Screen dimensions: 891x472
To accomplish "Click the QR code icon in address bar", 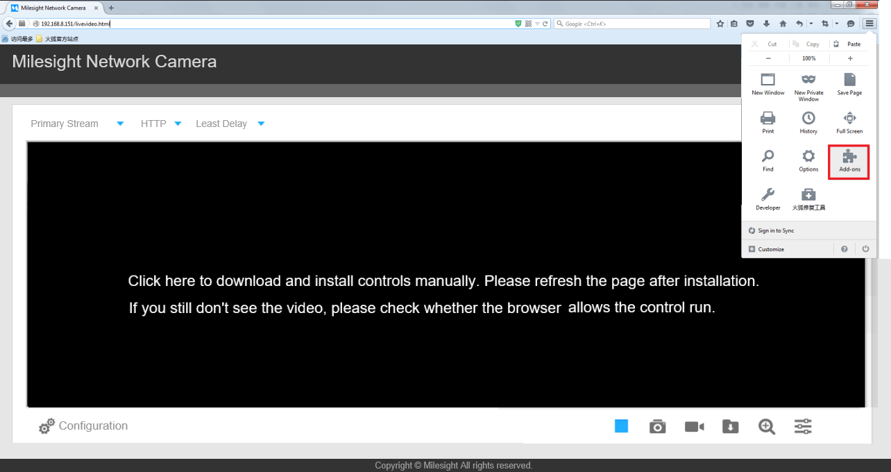I will tap(529, 24).
